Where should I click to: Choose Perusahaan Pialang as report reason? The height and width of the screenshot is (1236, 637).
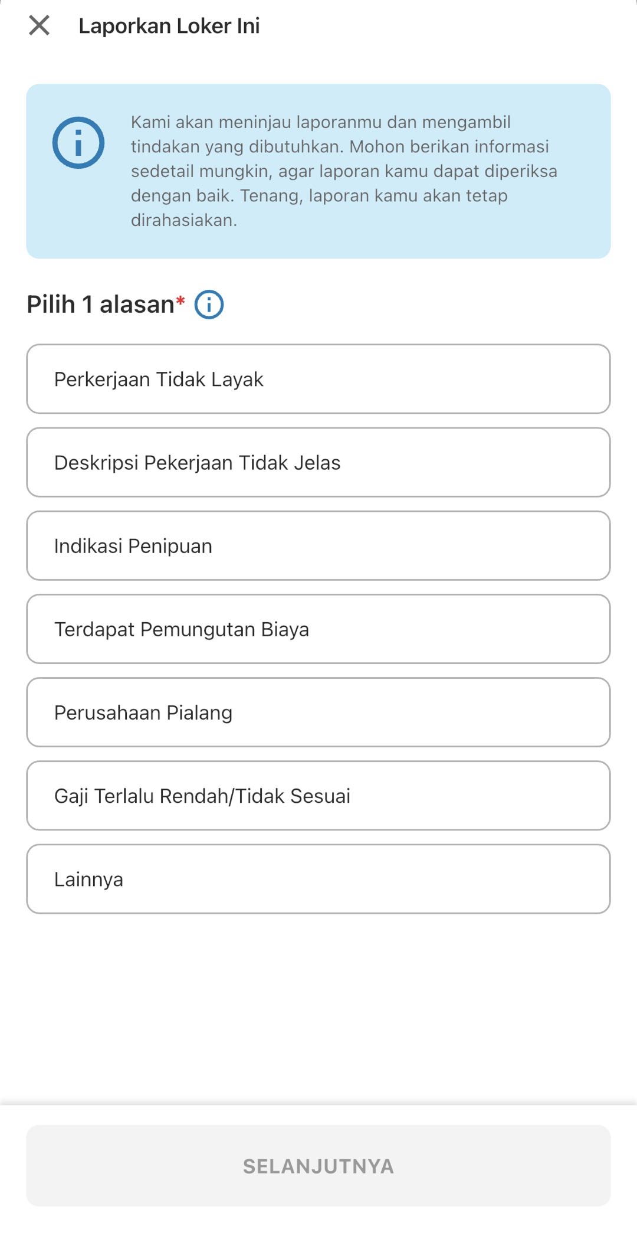click(x=318, y=712)
